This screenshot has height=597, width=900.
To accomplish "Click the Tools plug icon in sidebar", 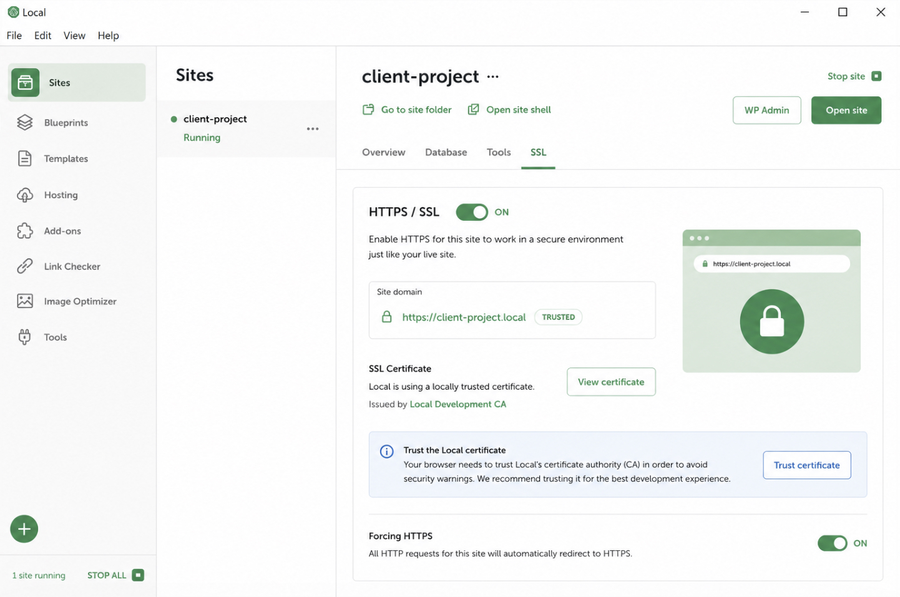I will 25,337.
